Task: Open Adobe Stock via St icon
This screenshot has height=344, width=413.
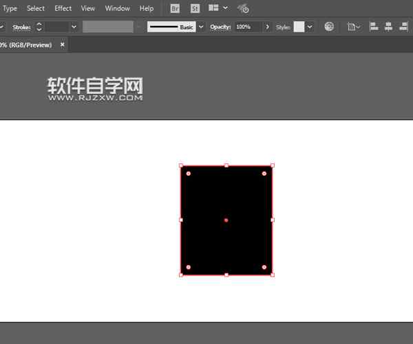Action: [195, 9]
